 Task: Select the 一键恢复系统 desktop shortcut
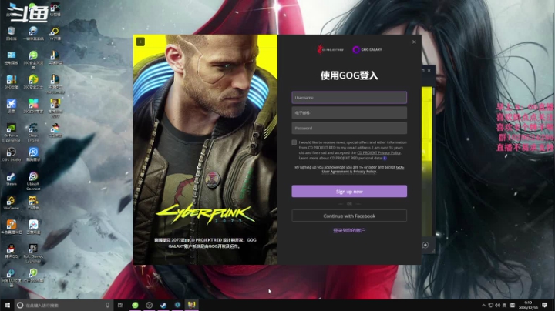click(x=33, y=33)
